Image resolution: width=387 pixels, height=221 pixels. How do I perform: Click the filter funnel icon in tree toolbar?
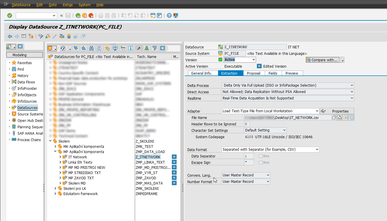[x=155, y=48]
